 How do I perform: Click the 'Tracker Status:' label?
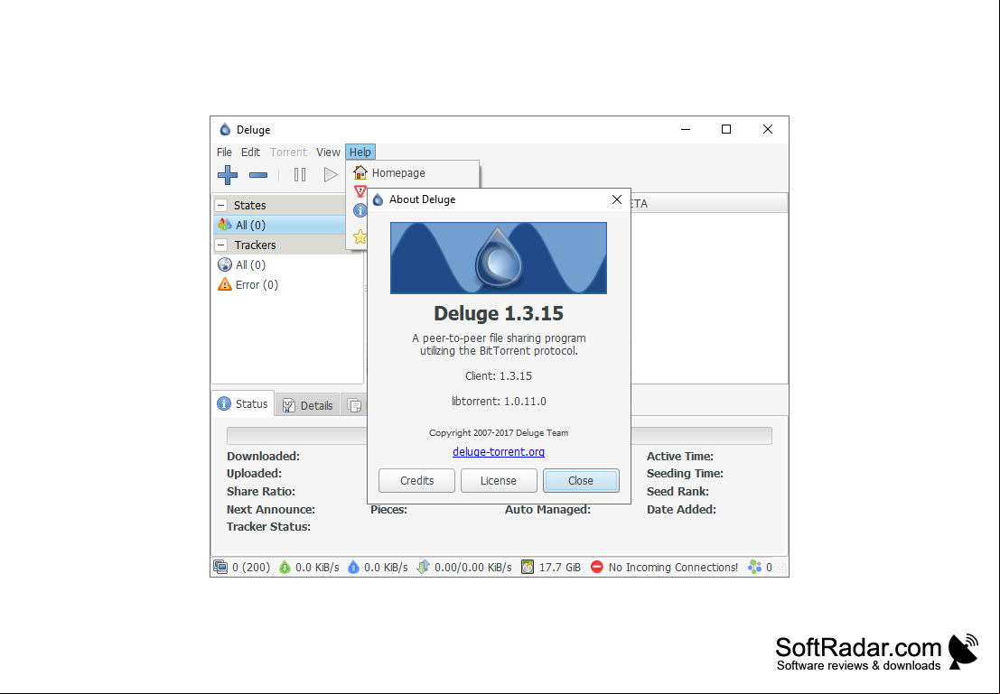point(268,526)
